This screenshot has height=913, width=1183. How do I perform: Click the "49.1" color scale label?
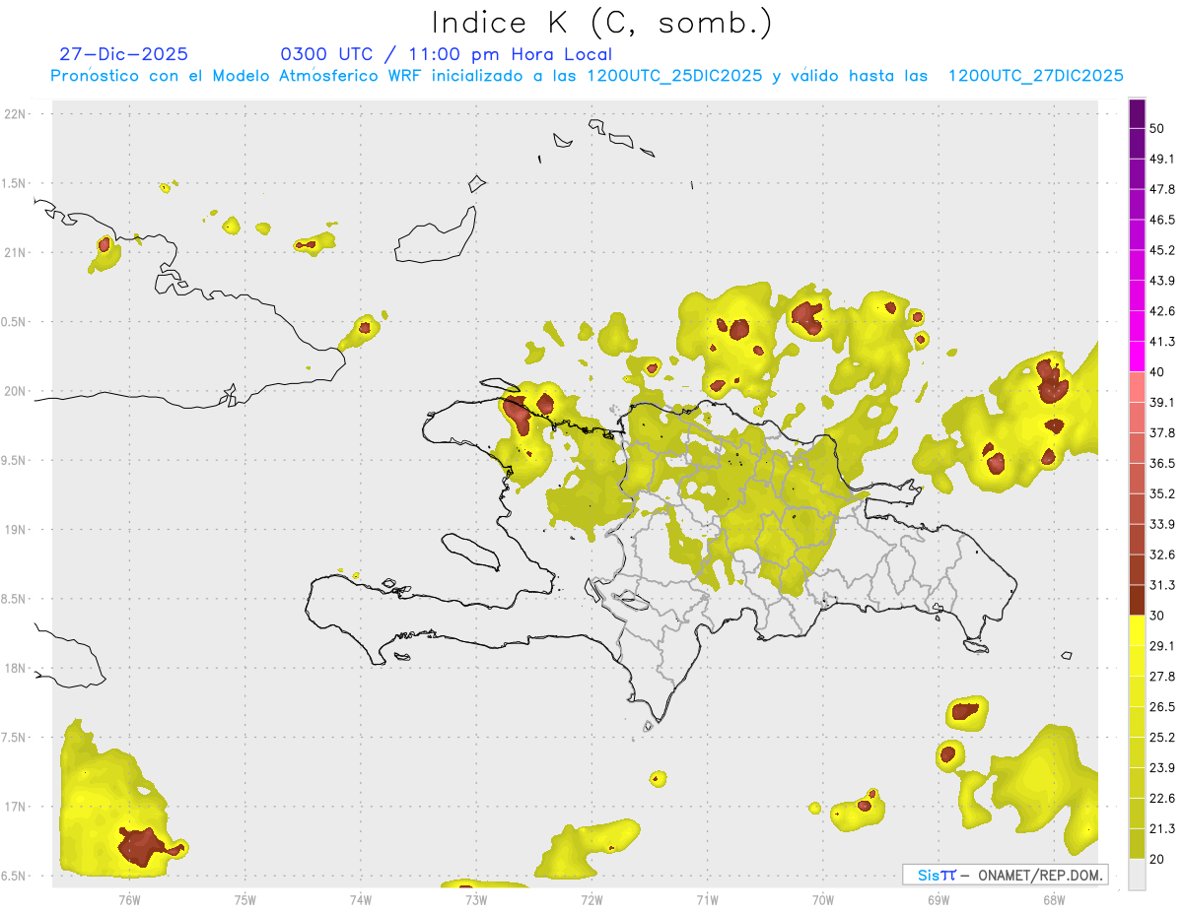[1162, 159]
